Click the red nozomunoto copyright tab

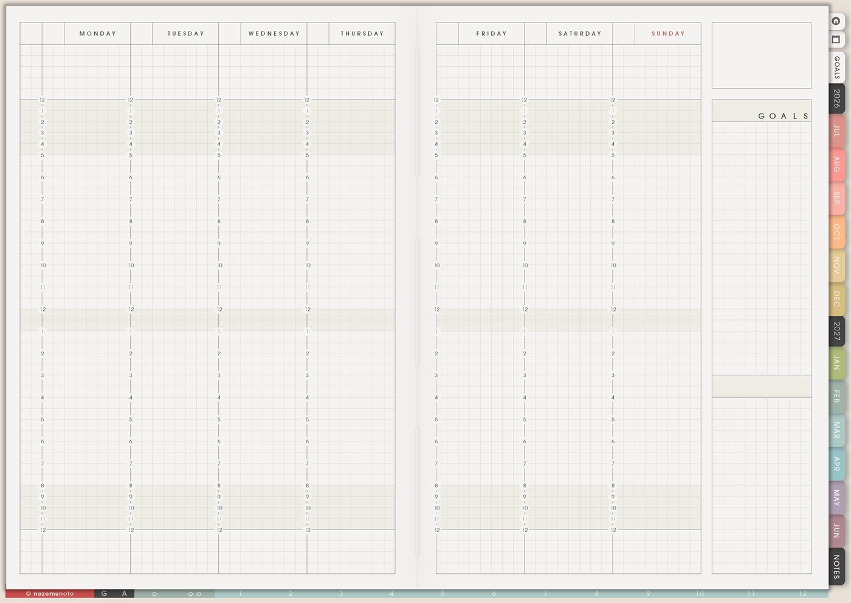(x=50, y=593)
